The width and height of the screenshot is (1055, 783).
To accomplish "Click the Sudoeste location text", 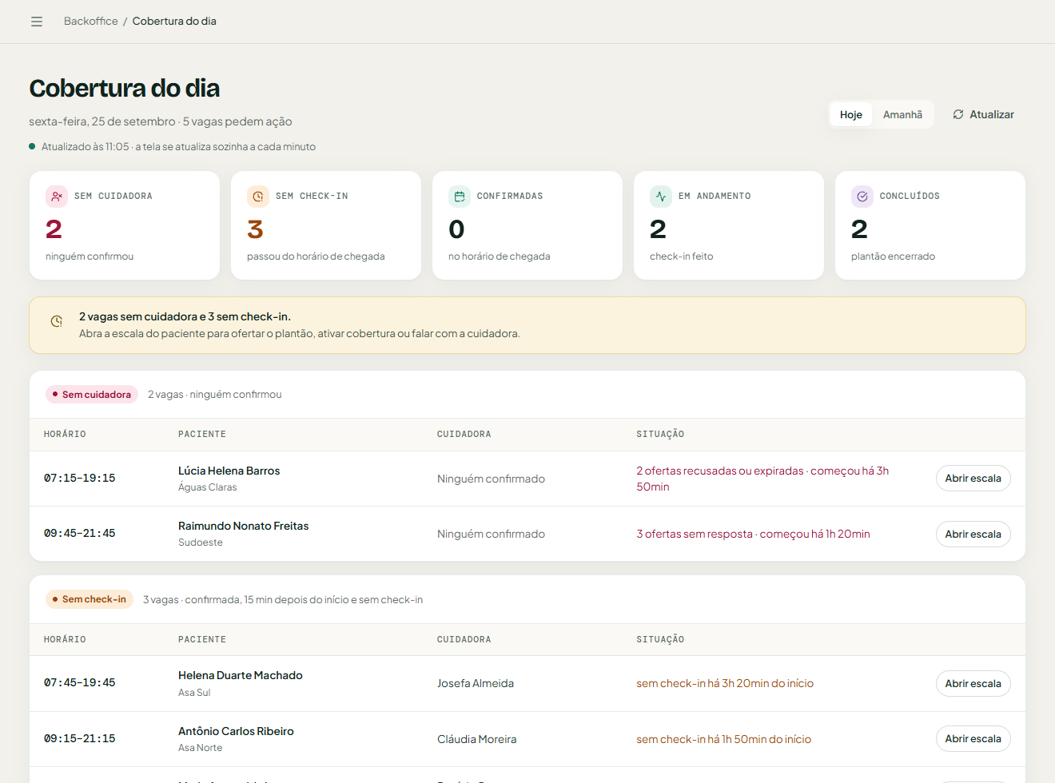I will pyautogui.click(x=201, y=543).
